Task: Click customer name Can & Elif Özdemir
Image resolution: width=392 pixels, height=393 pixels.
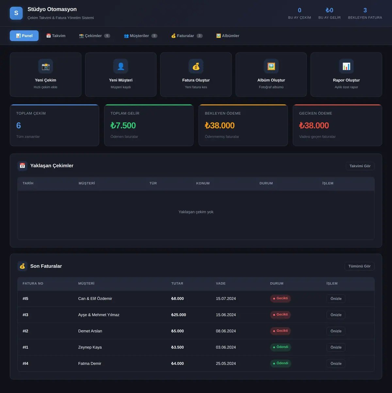Action: pos(95,299)
